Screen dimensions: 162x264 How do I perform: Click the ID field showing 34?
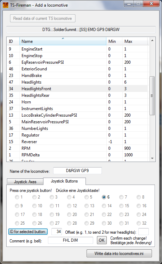57,232
